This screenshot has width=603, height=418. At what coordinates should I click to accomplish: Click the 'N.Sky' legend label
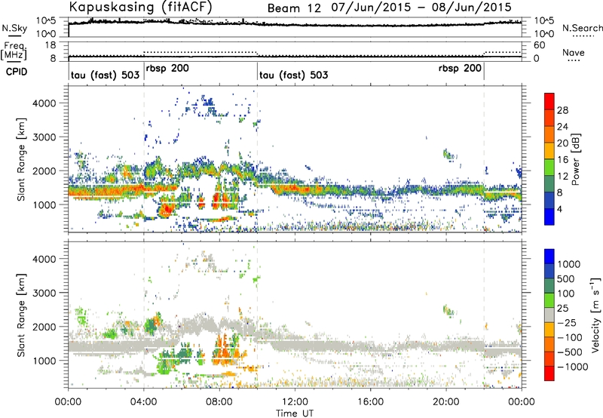point(14,29)
